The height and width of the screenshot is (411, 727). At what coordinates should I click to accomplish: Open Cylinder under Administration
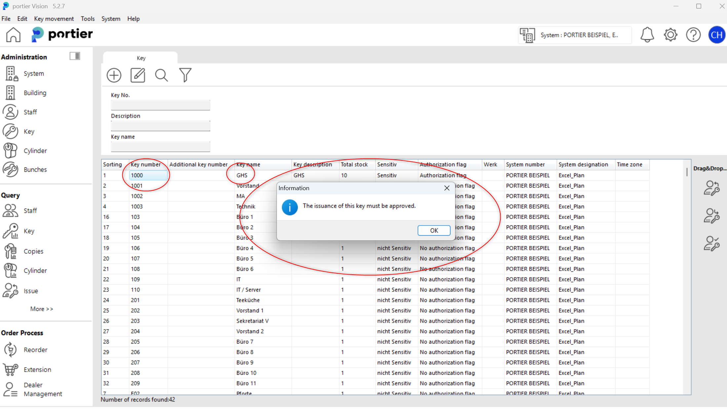point(35,151)
